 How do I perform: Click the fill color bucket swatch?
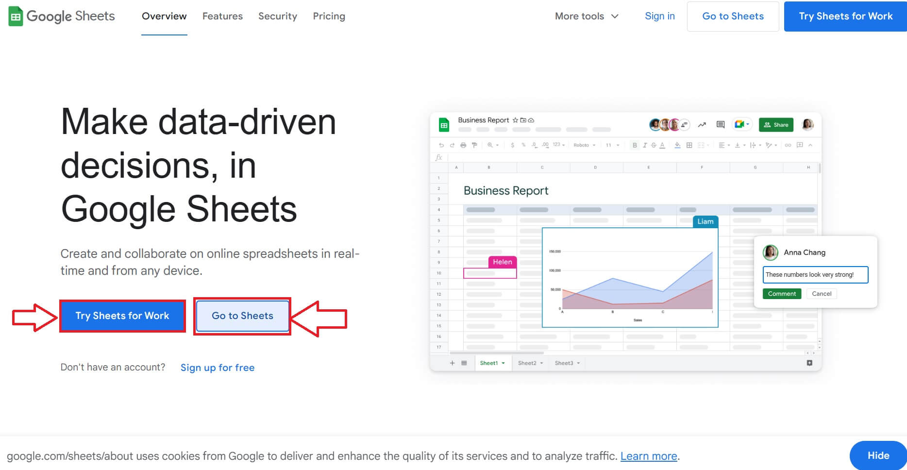(677, 145)
